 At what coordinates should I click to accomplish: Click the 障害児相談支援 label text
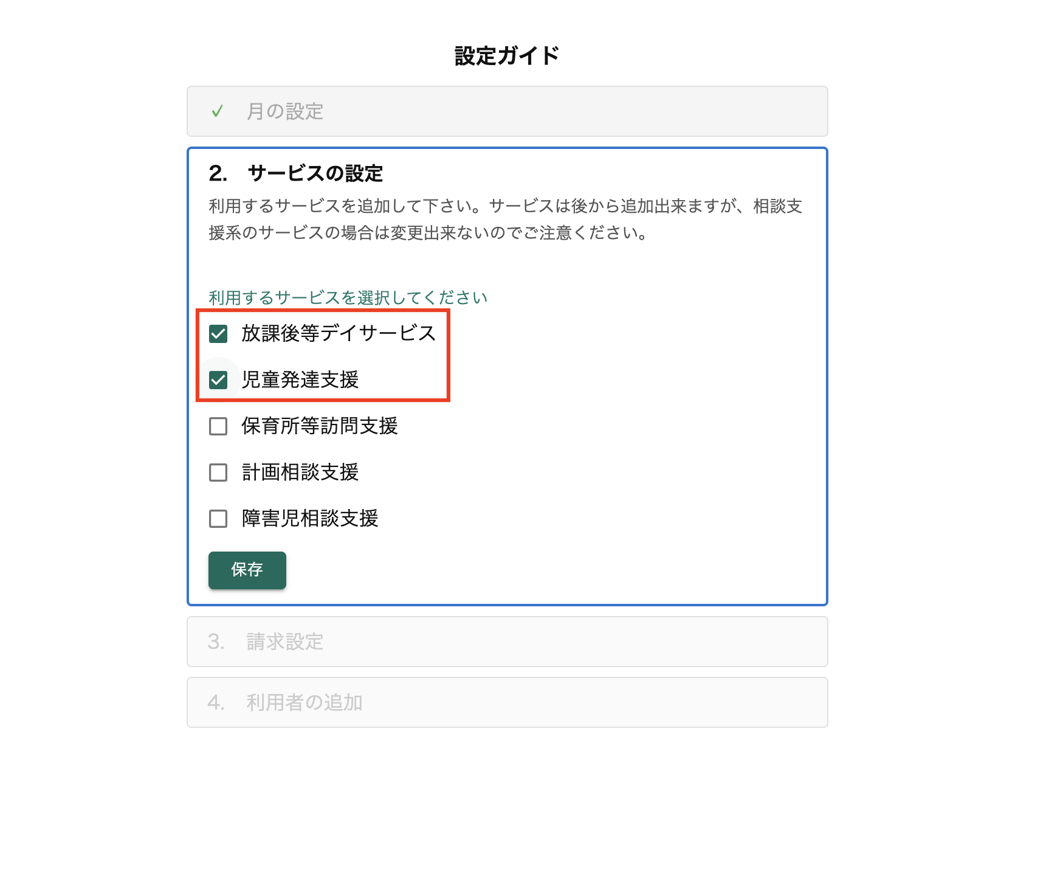point(310,518)
